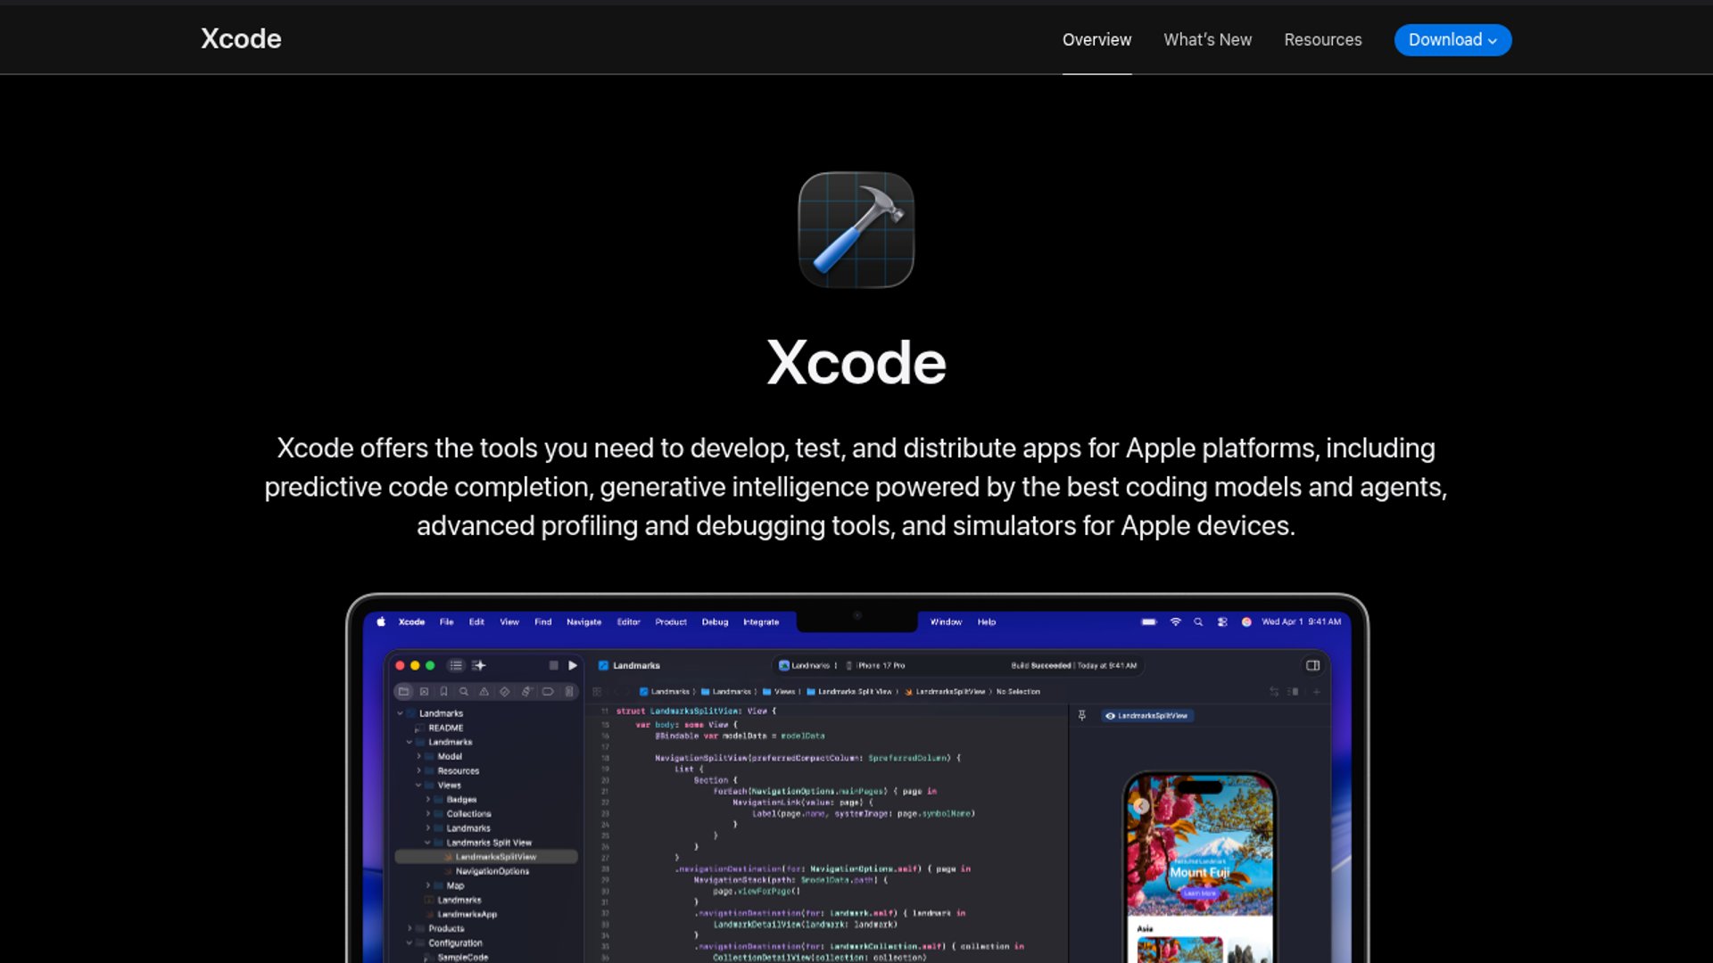Screen dimensions: 1713x963
Task: Select the Breakpoint navigator icon
Action: coord(548,691)
